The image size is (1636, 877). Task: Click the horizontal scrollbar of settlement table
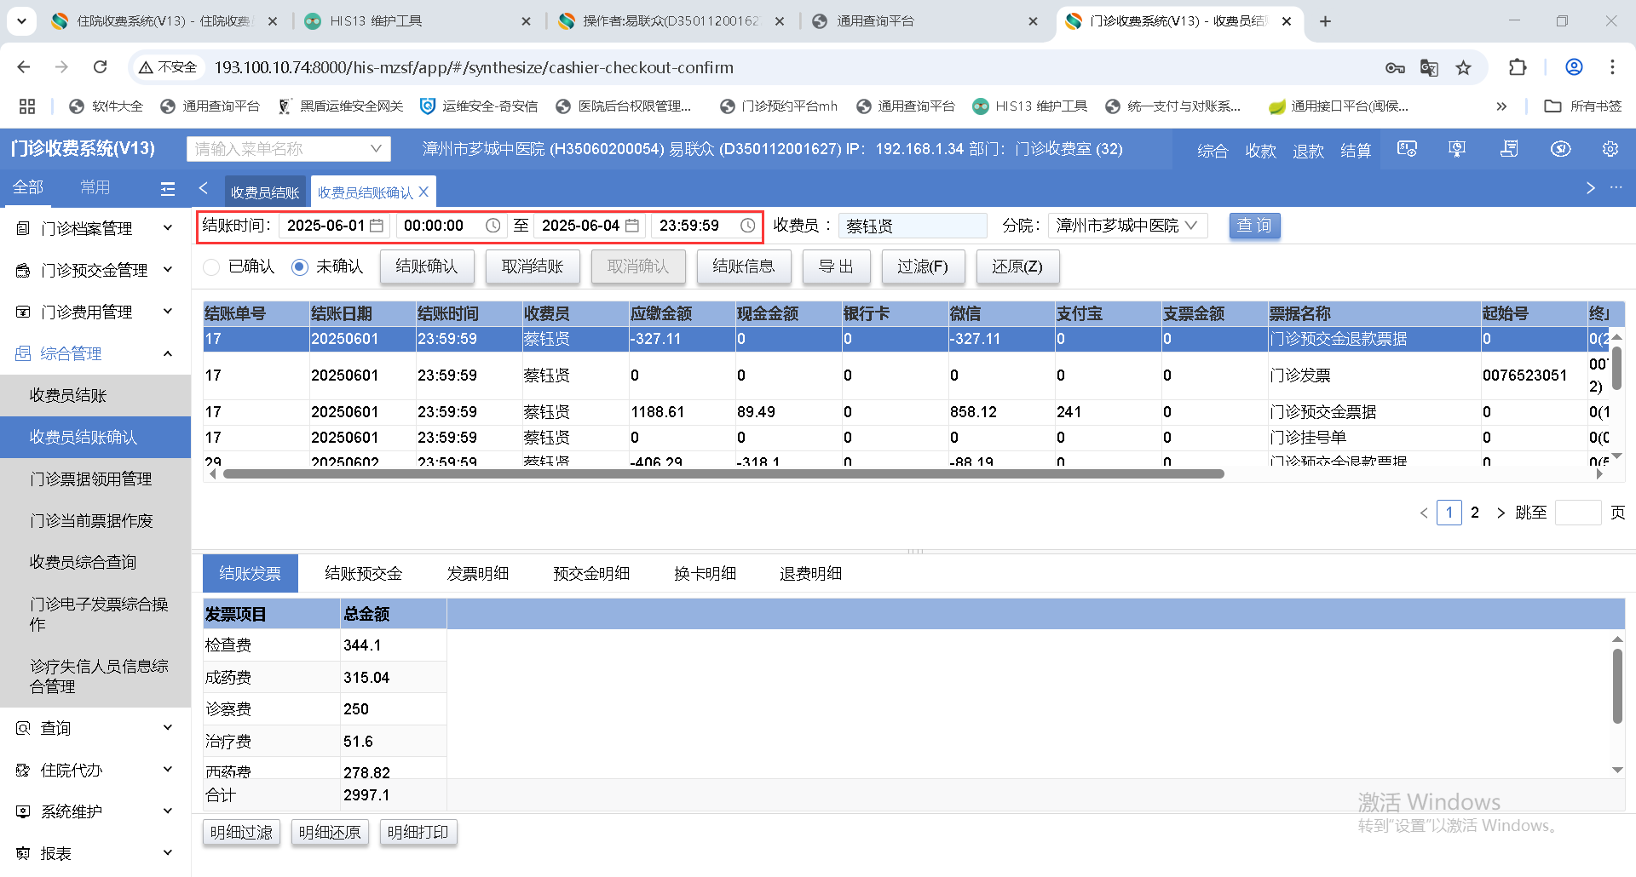[x=723, y=474]
